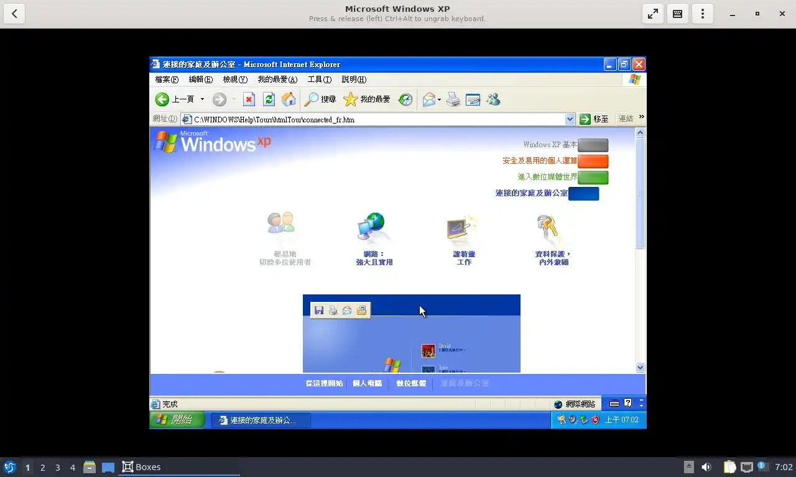Image resolution: width=796 pixels, height=477 pixels.
Task: Click the help question mark in language bar
Action: (627, 403)
